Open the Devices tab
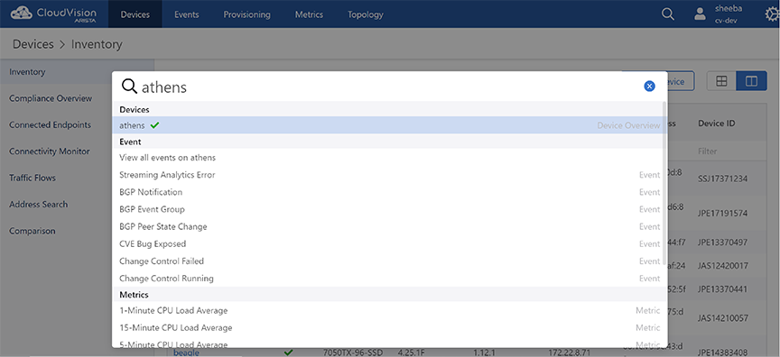Viewport: 780px width, 357px height. 135,14
